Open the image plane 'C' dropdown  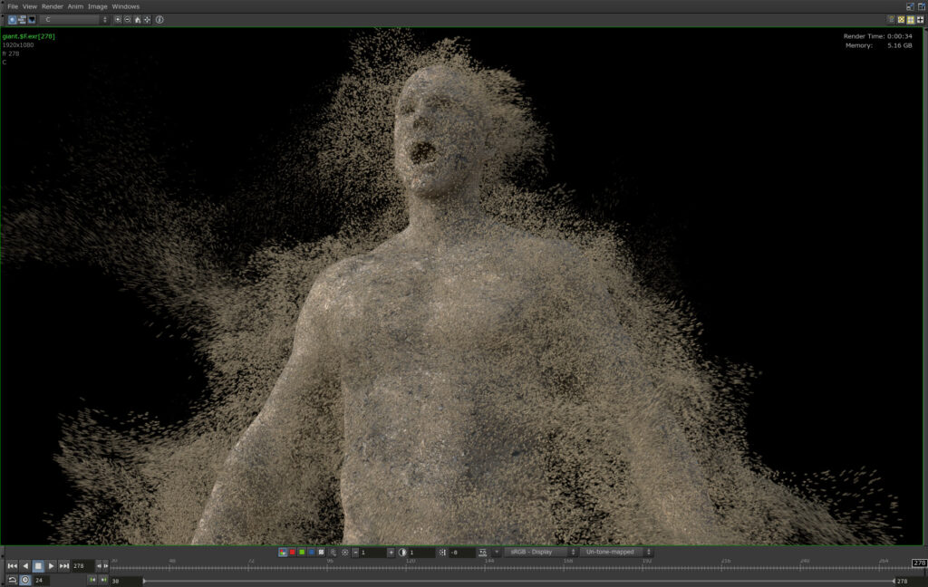75,19
